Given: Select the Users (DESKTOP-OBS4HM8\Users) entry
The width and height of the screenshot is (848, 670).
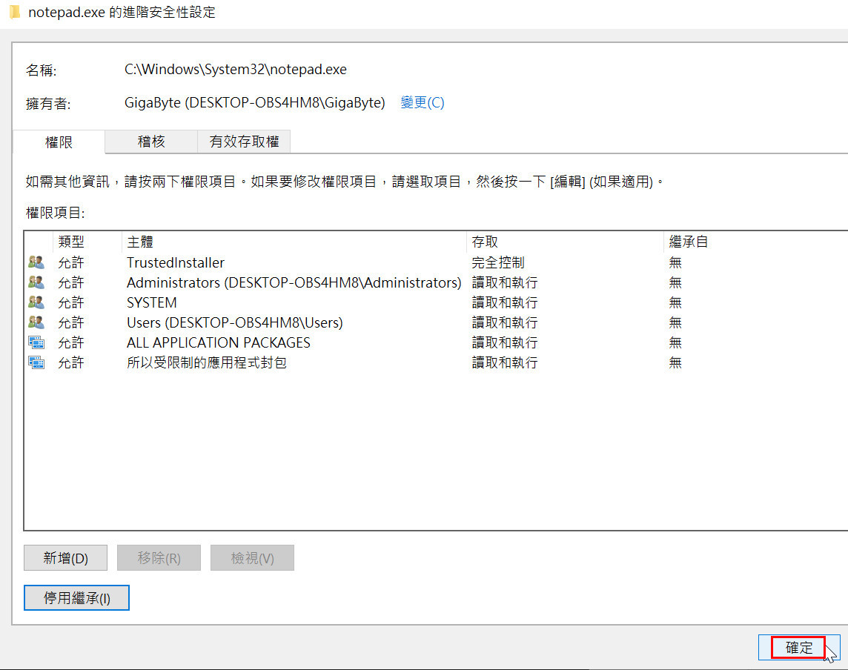Looking at the screenshot, I should 234,322.
